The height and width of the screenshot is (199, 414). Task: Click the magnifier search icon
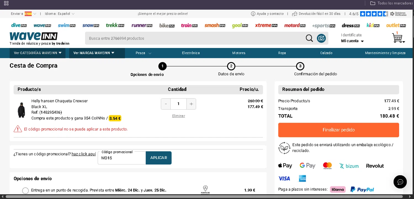(309, 38)
